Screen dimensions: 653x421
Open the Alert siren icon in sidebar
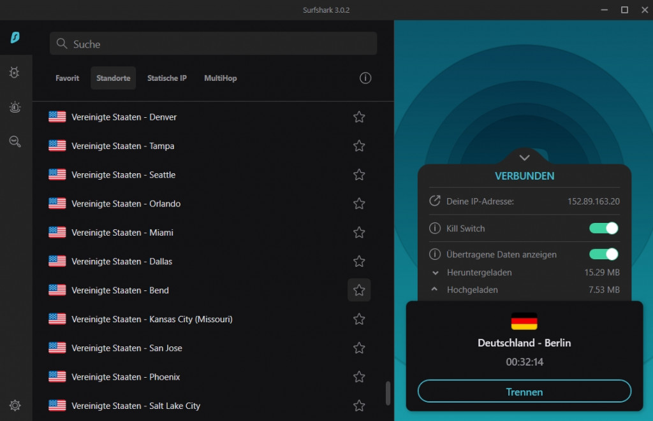point(15,108)
